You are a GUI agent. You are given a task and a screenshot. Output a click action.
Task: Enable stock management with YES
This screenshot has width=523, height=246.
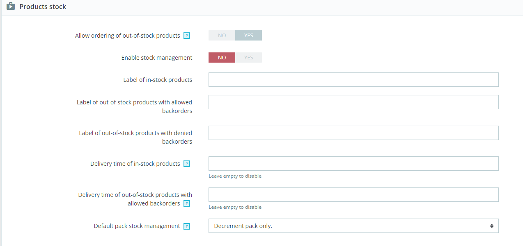pos(248,58)
